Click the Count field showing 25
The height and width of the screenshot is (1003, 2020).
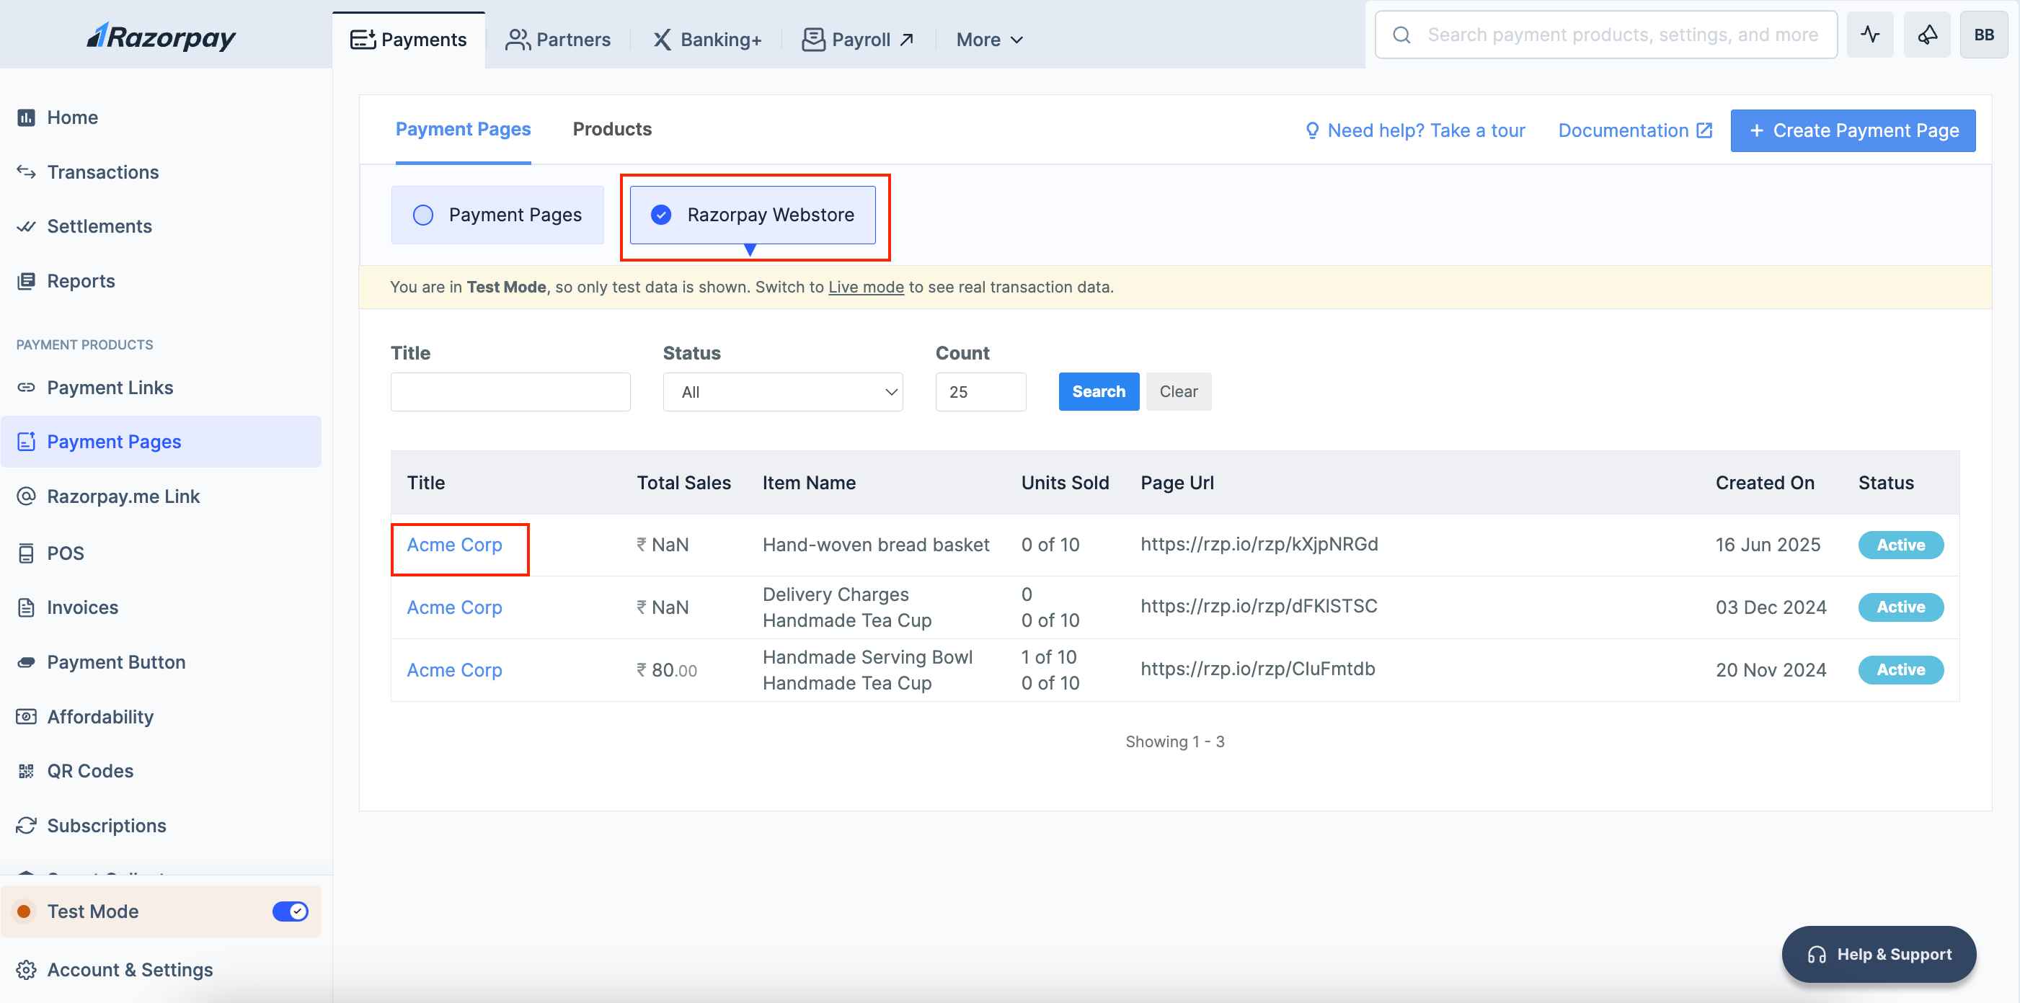(980, 392)
